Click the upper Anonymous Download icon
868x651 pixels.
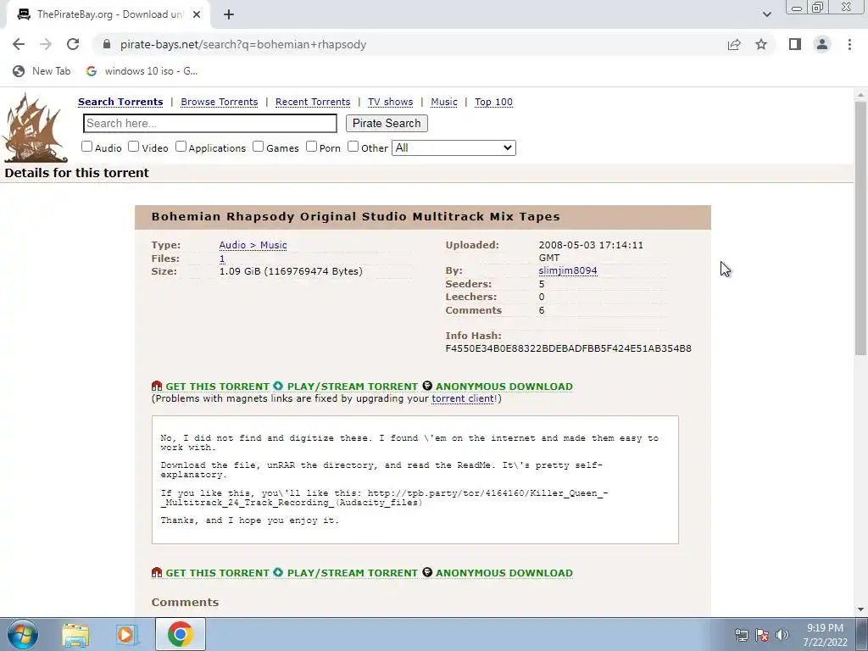point(427,386)
